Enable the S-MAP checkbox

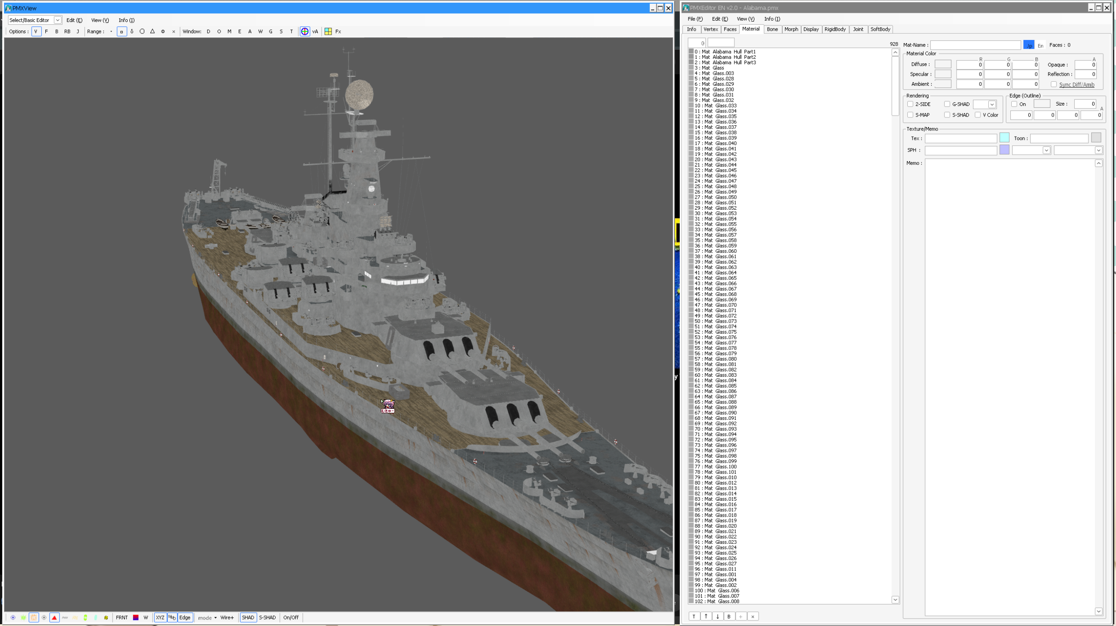point(910,115)
